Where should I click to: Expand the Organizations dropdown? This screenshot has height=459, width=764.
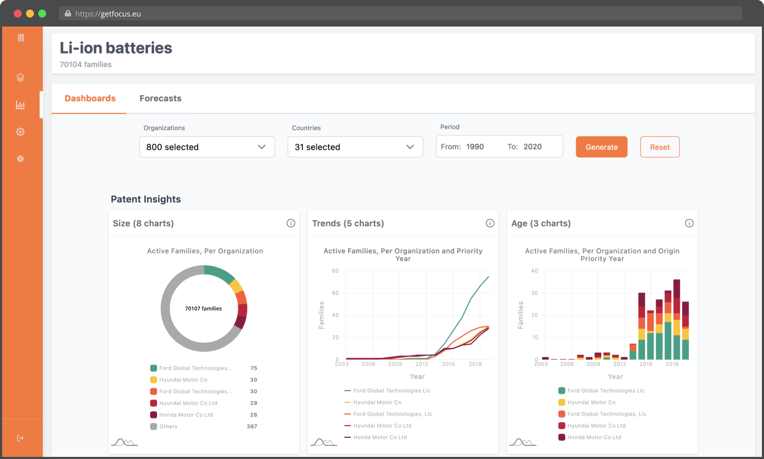pos(207,147)
